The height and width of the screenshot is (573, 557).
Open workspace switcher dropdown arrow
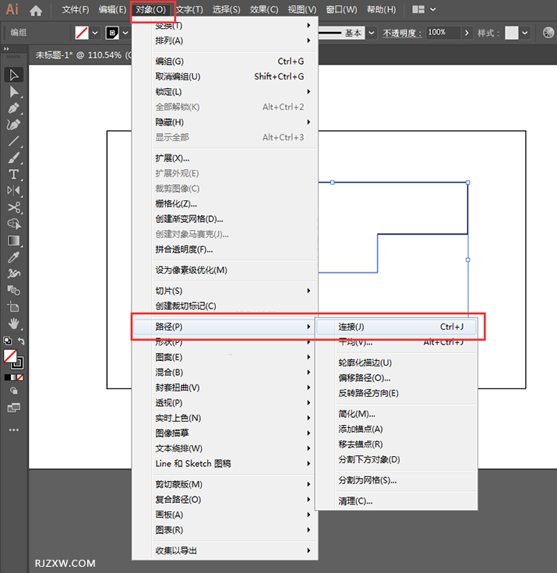[x=433, y=9]
